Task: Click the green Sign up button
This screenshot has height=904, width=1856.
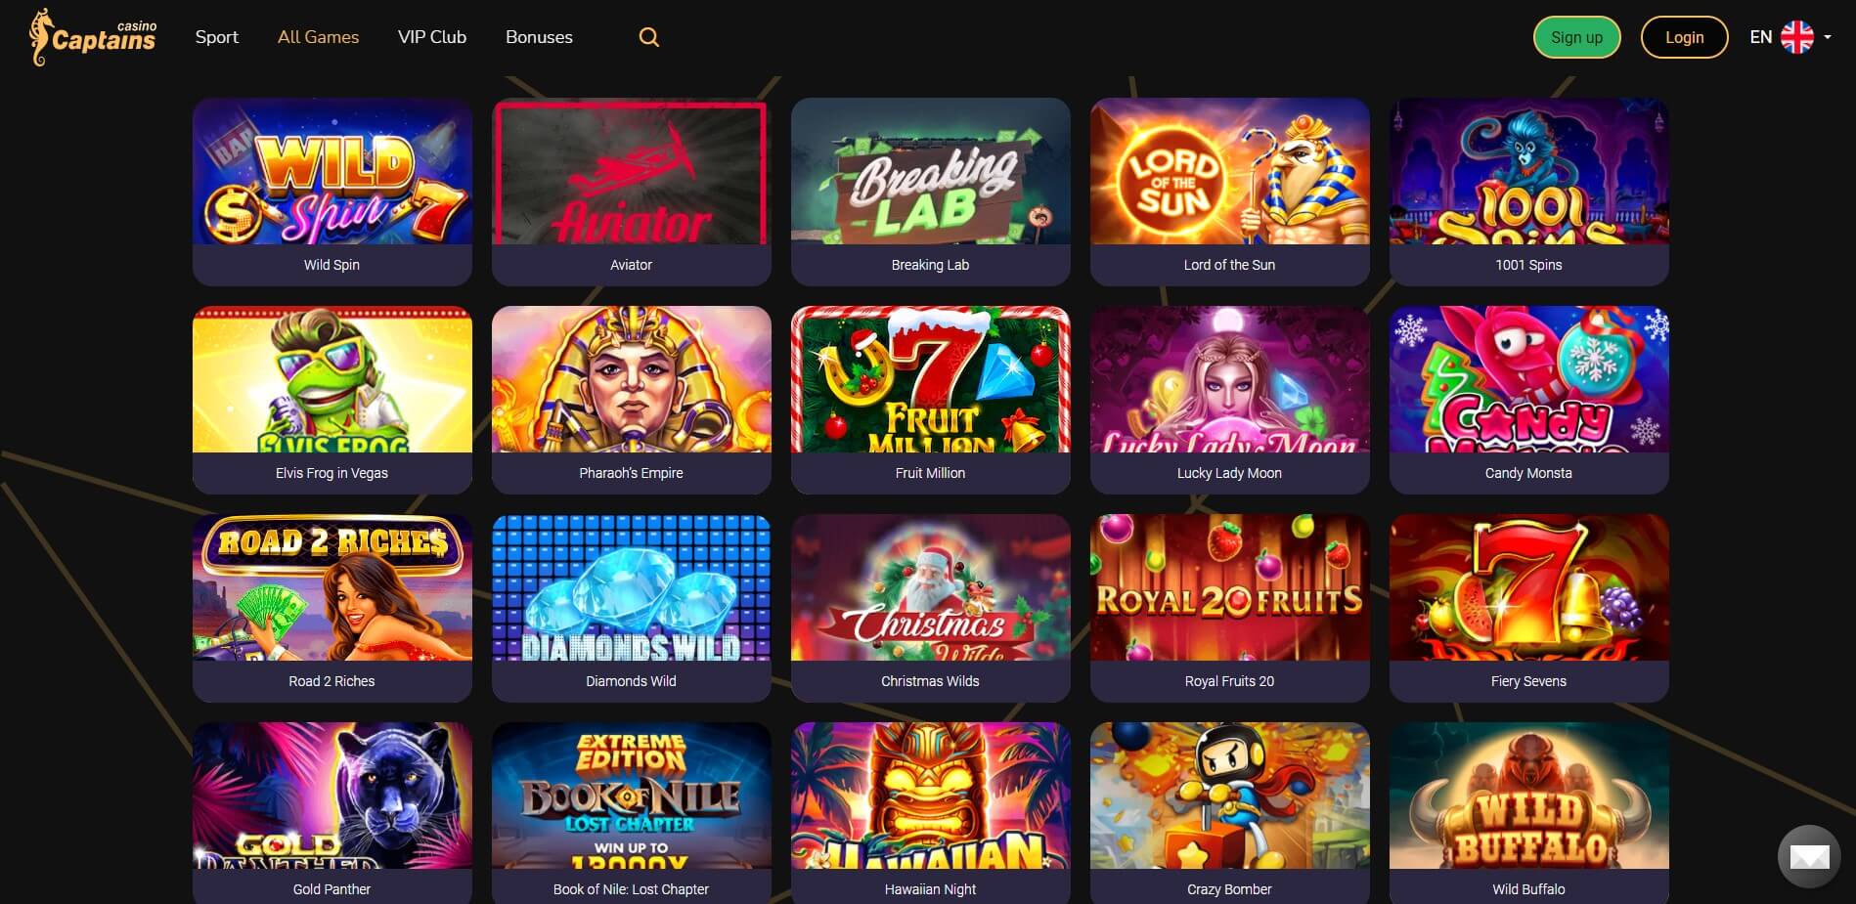Action: coord(1577,37)
